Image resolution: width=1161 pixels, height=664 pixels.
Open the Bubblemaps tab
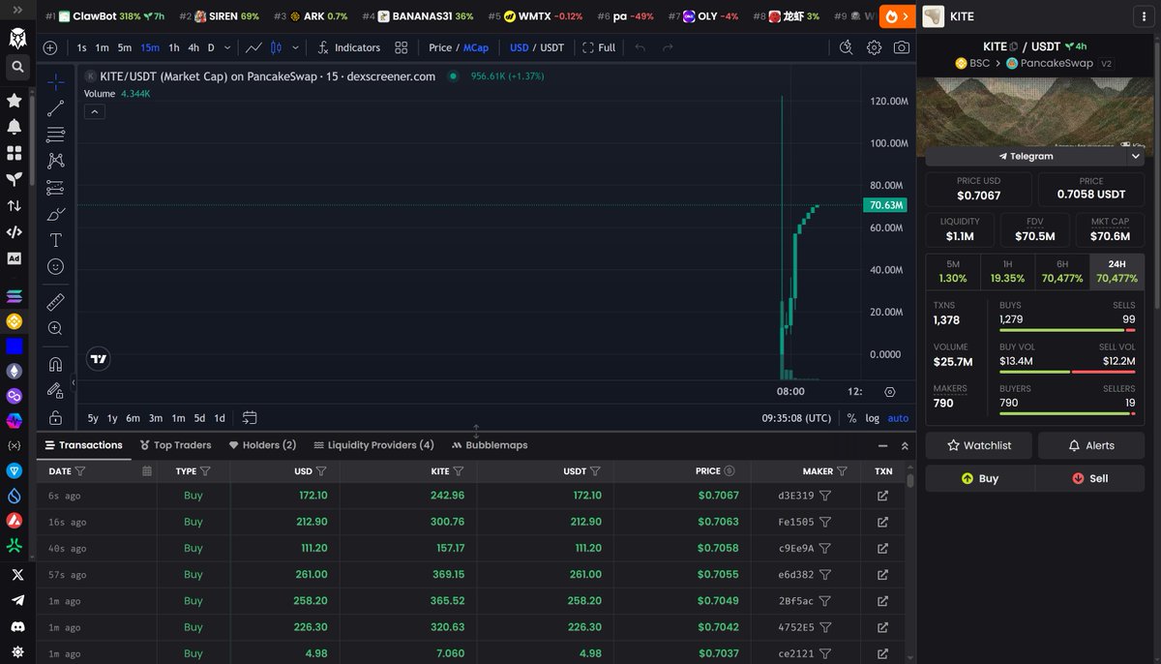point(488,445)
